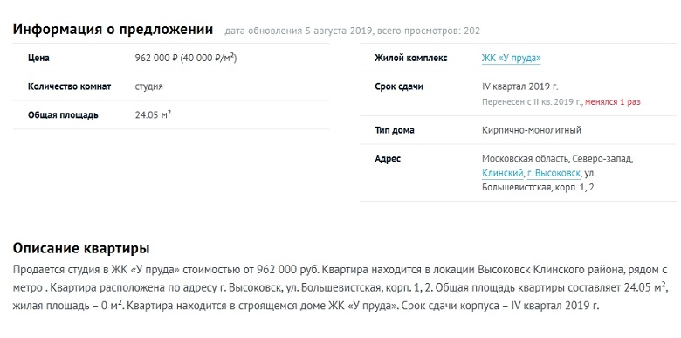
Task: Click the 'Срок сдачи' label
Action: [x=399, y=86]
